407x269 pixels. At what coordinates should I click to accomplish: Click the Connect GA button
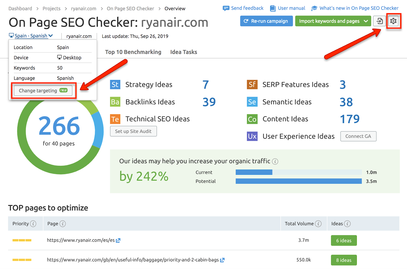pyautogui.click(x=358, y=136)
